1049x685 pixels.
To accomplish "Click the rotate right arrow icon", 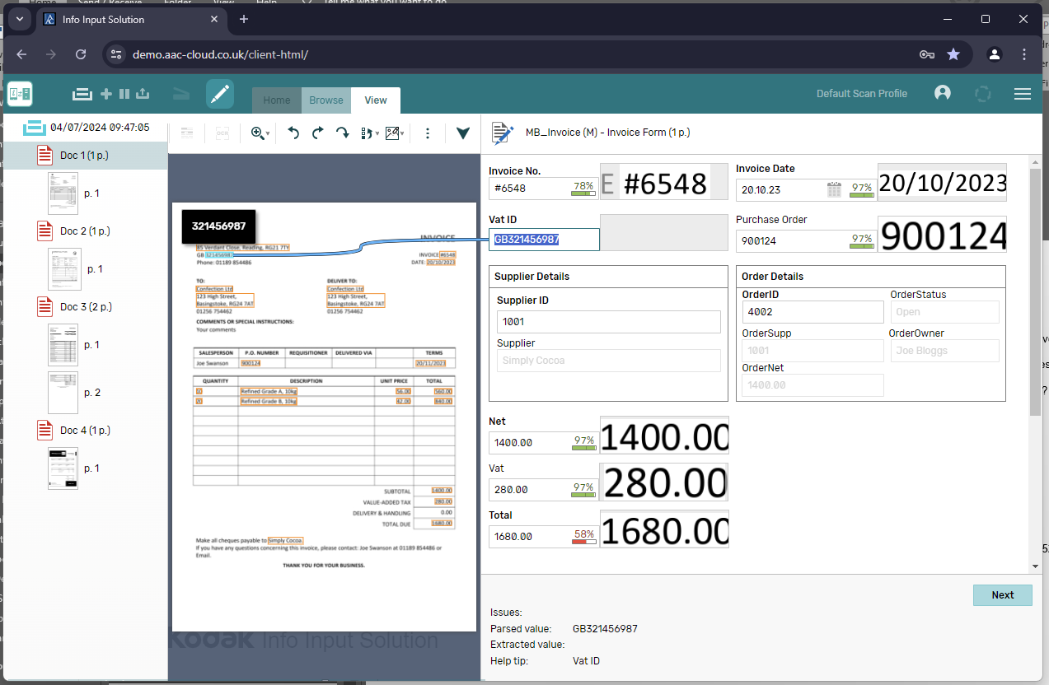I will 318,133.
